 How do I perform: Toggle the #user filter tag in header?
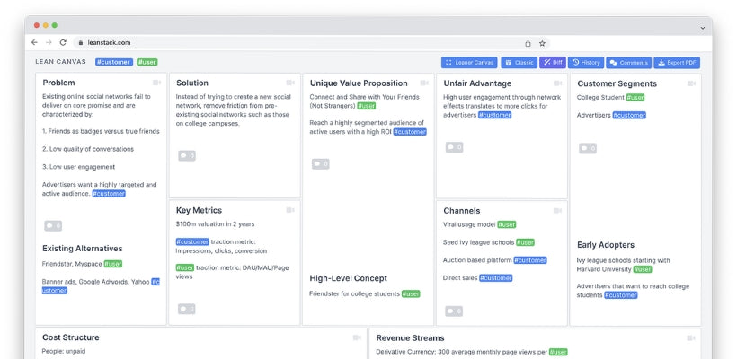pyautogui.click(x=147, y=62)
